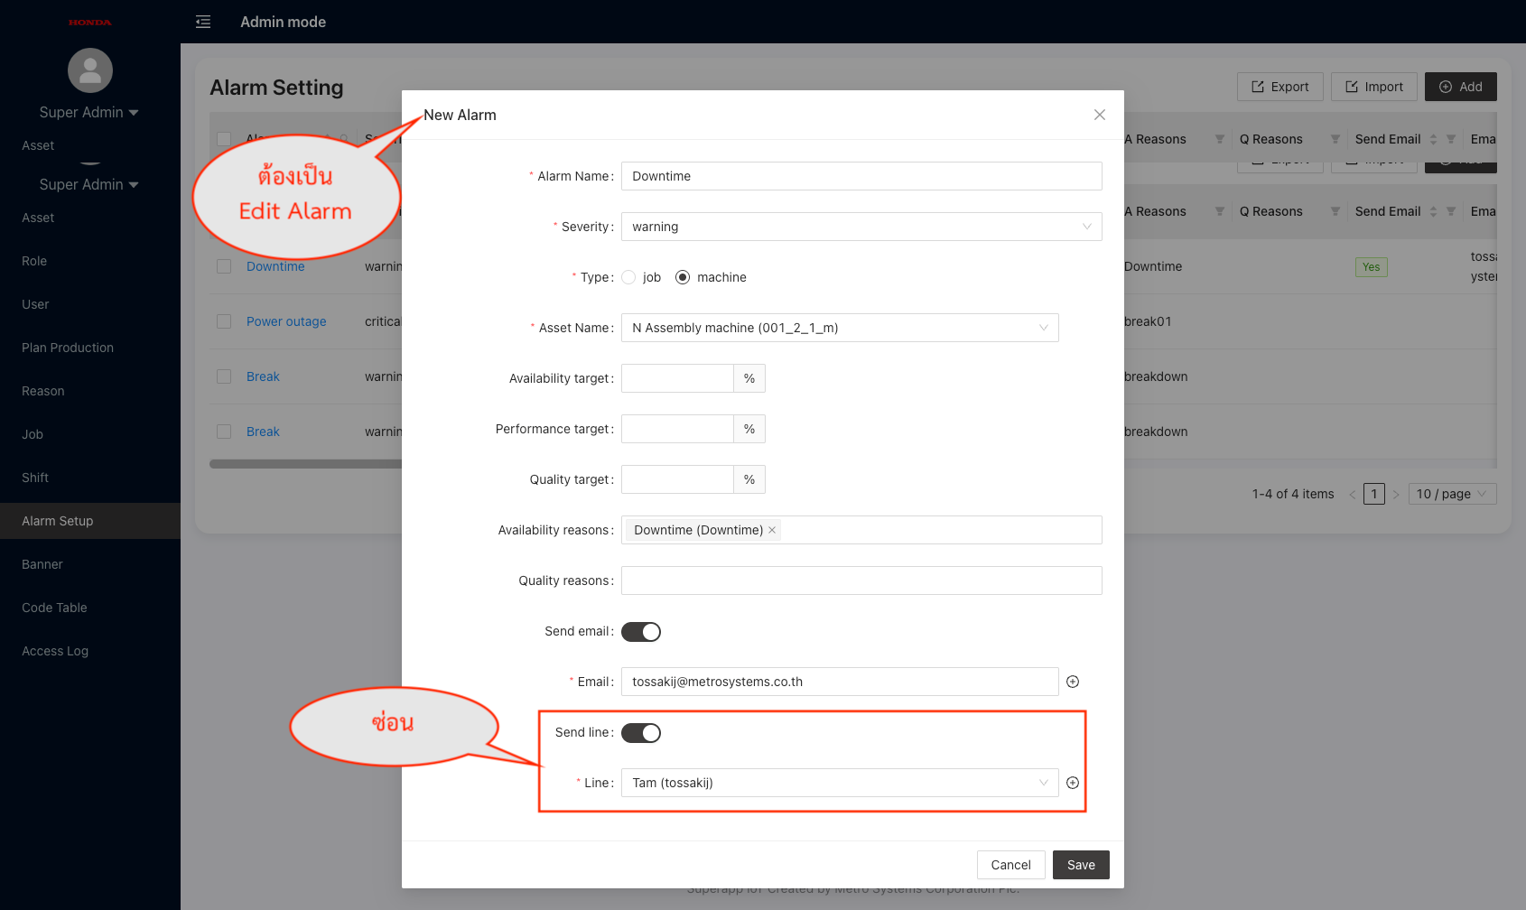Open the Asset Name dropdown
The image size is (1526, 910).
coord(840,328)
